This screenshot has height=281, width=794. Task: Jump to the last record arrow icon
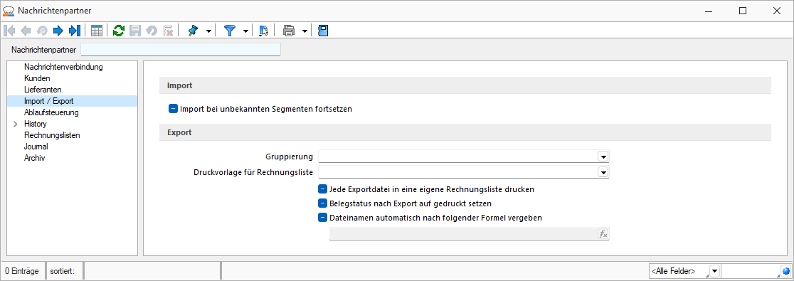click(x=75, y=31)
